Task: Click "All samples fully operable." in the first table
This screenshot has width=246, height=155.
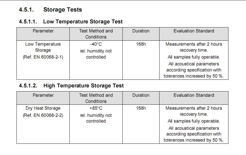Action: [x=194, y=57]
